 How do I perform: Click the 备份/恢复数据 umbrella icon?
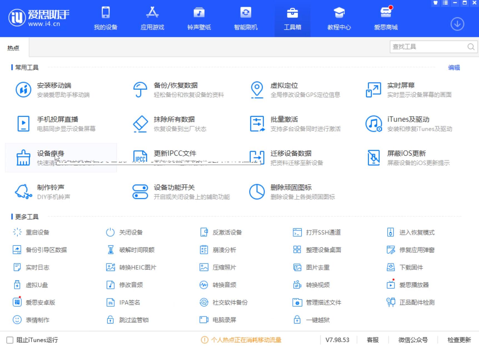(140, 90)
